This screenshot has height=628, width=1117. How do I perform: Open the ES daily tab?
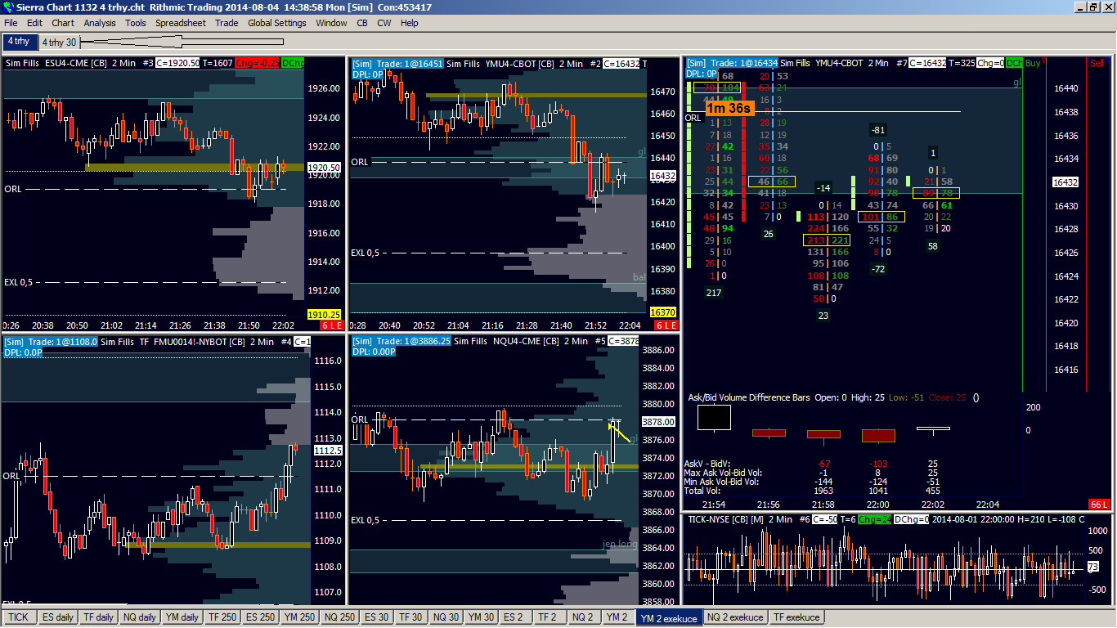click(x=57, y=617)
